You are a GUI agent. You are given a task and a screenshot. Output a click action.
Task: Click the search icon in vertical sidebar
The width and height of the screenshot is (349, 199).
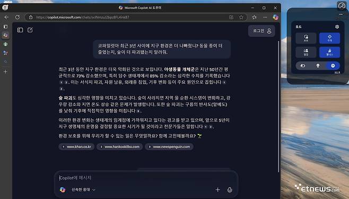(x=5, y=62)
